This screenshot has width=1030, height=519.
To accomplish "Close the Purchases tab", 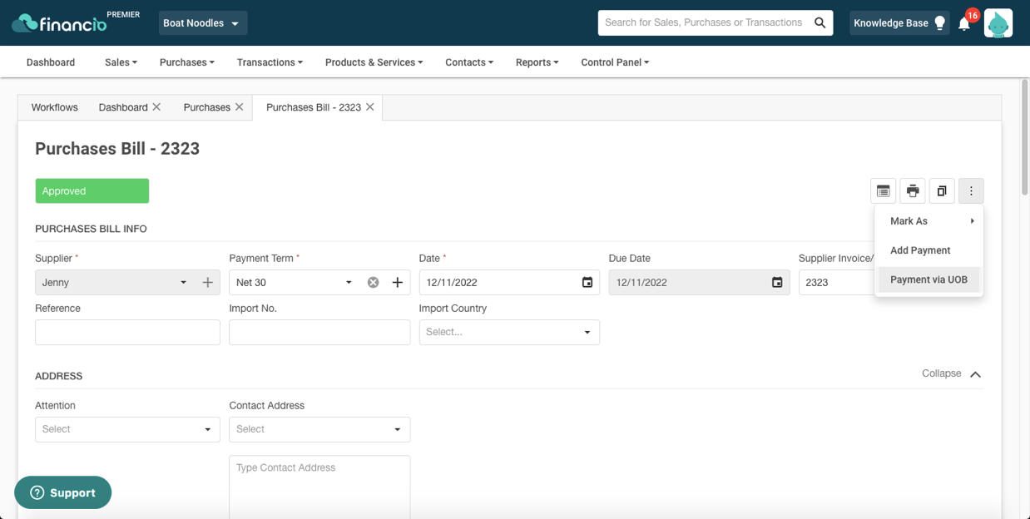I will tap(240, 107).
